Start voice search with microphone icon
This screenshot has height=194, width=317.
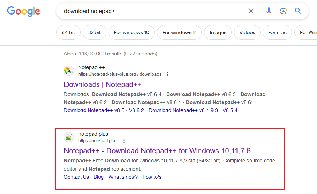(269, 11)
